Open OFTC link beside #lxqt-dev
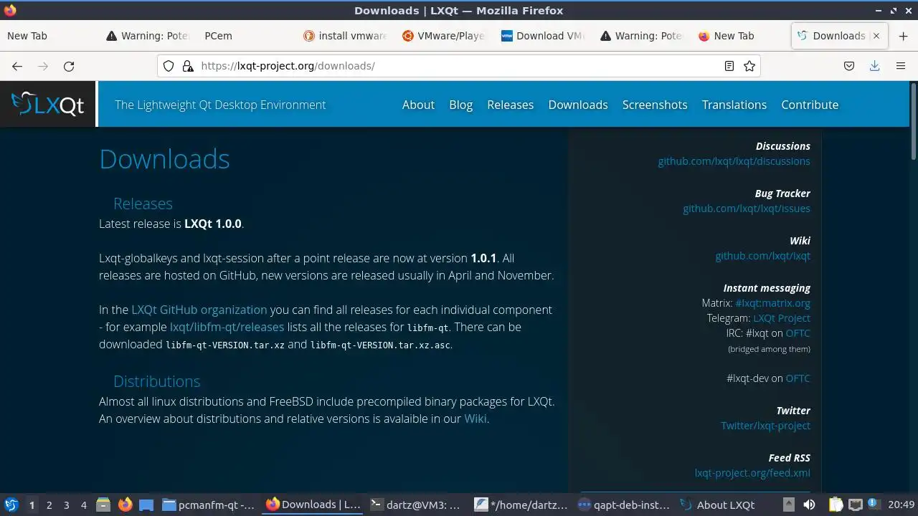This screenshot has width=918, height=516. [798, 378]
